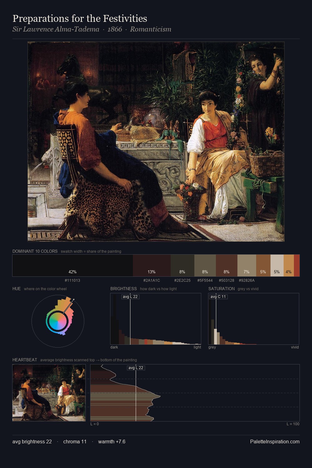Click the artist name "Sir Lawrence Alma-Tadema"
Screen dimensions: 312x468
(x=56, y=29)
